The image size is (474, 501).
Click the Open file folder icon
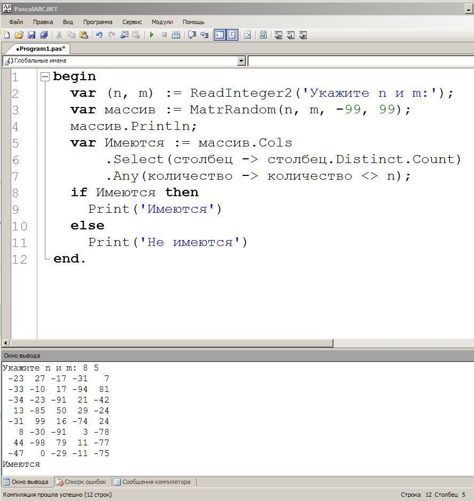[x=19, y=35]
